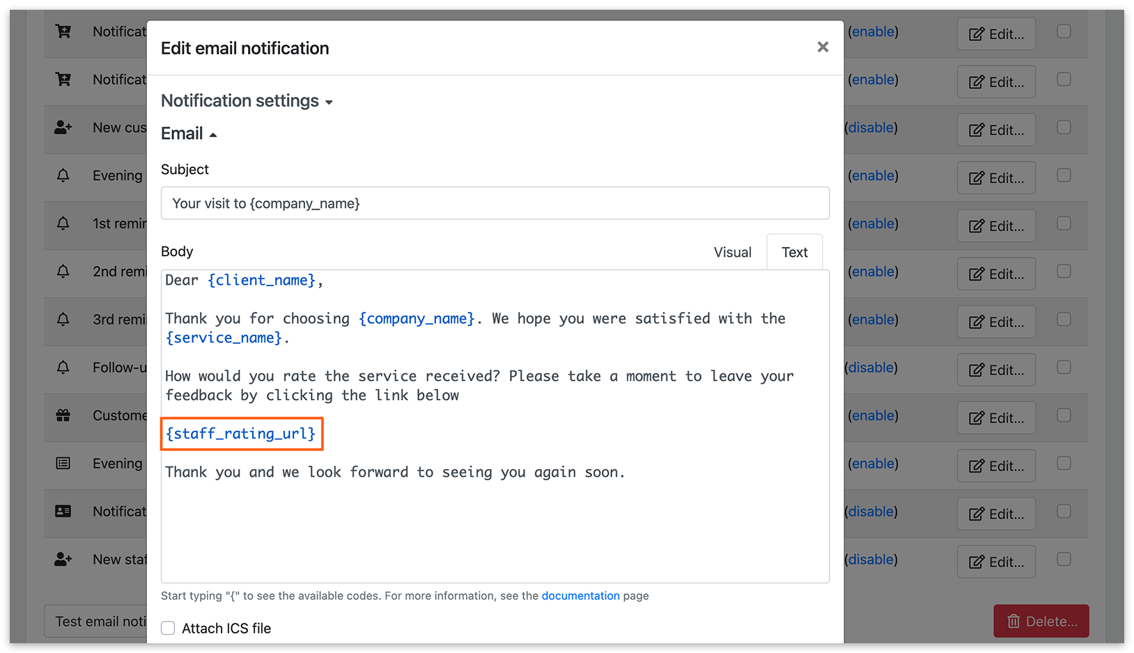Click the {staff_rating_url} code in the body
This screenshot has width=1134, height=653.
(x=241, y=434)
